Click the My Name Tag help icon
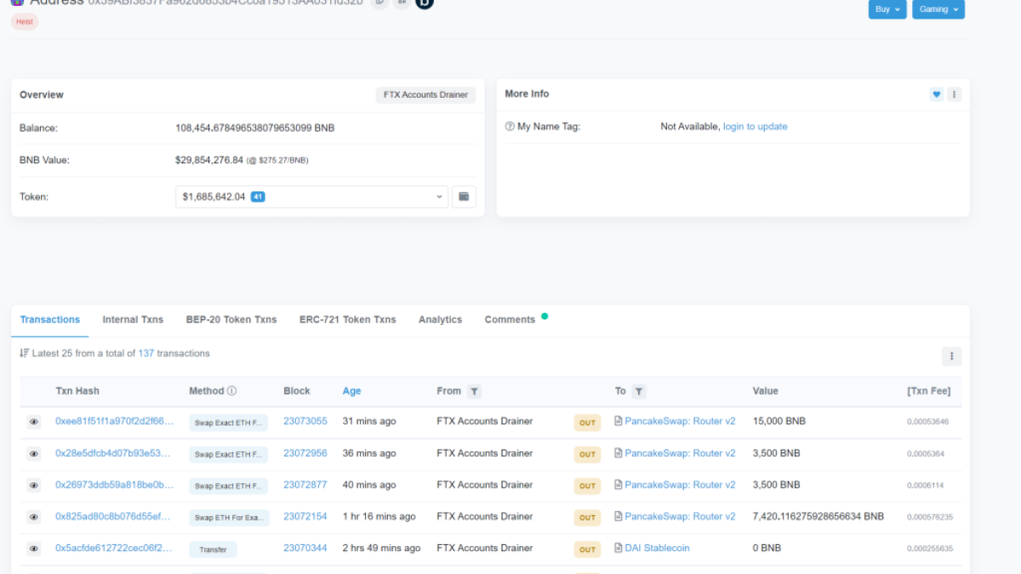Screen dimensions: 1021x574 [510, 127]
